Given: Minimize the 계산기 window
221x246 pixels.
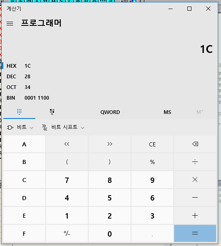Looking at the screenshot, I should [x=171, y=9].
